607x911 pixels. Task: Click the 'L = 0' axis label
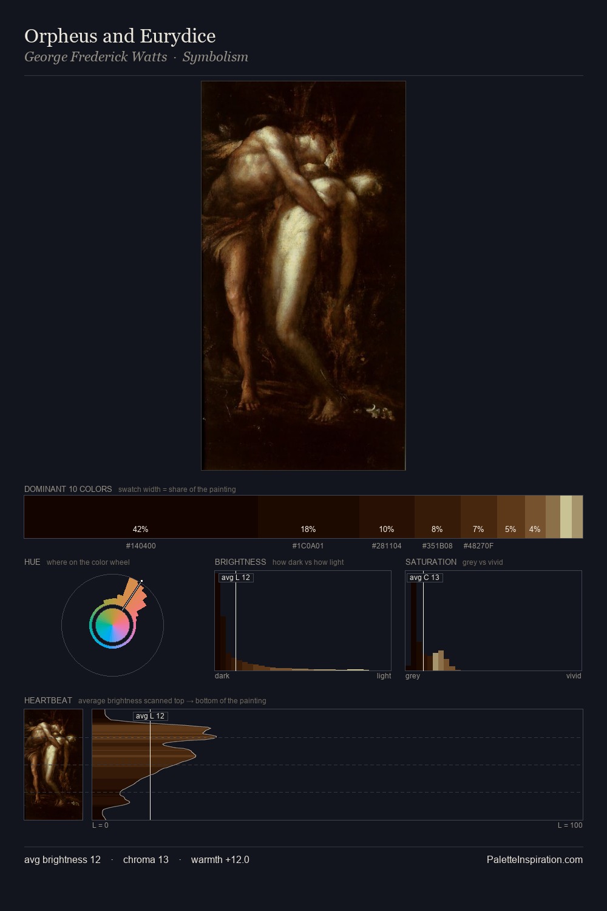coord(100,825)
